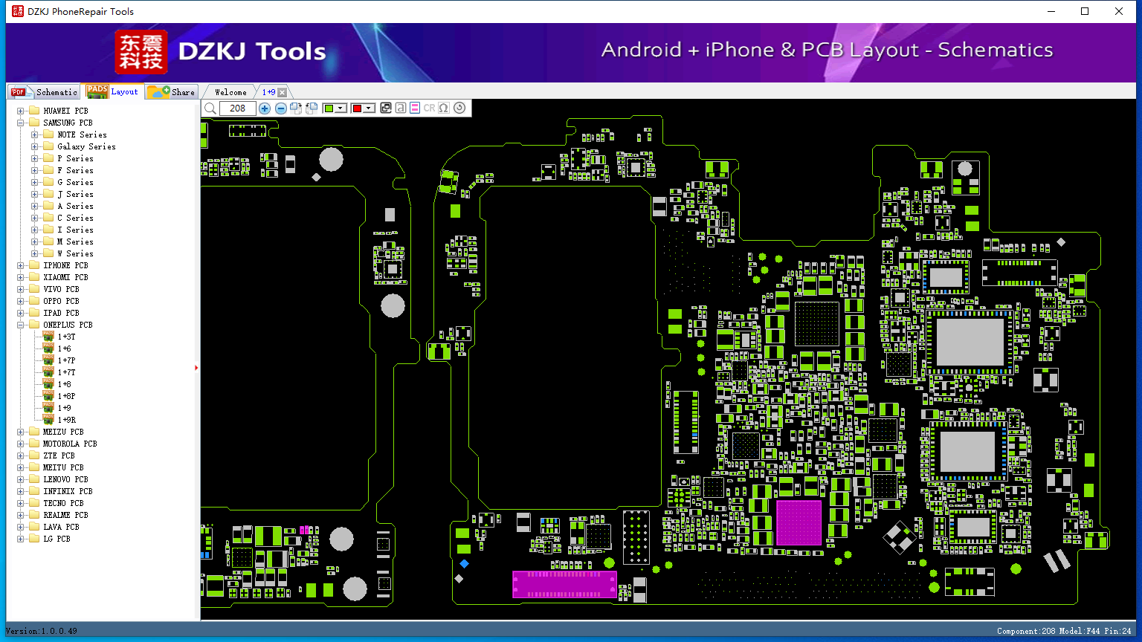
Task: Select the 1+9 document tab
Action: coord(268,92)
